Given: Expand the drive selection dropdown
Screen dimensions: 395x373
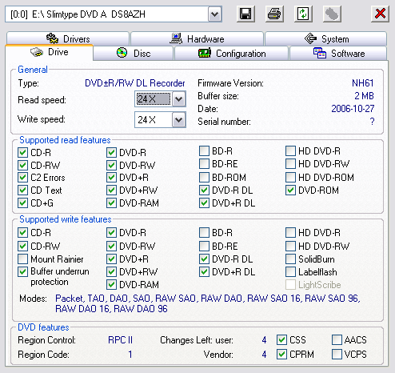Looking at the screenshot, I should point(214,14).
